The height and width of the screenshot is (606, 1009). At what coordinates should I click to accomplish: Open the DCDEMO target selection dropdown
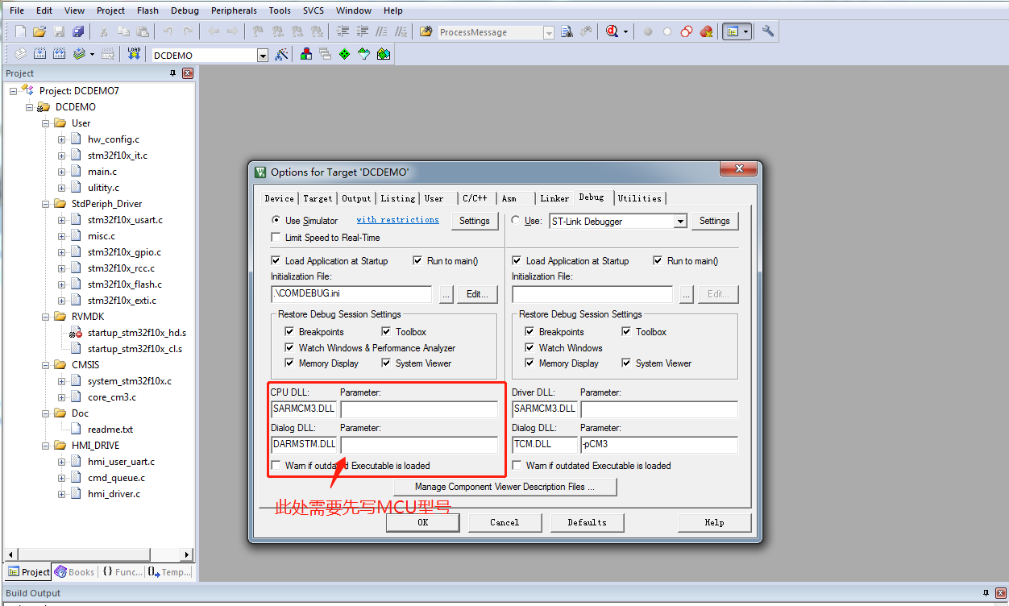(262, 56)
